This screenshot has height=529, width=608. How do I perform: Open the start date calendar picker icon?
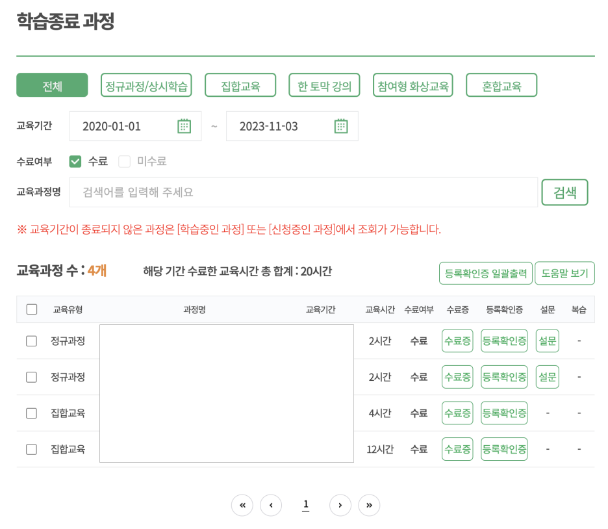click(x=184, y=126)
